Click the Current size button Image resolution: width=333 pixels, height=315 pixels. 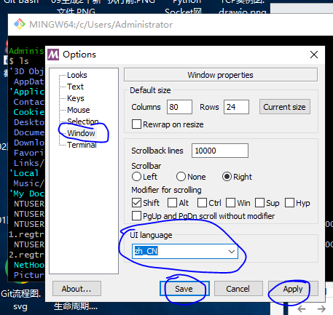[x=285, y=107]
